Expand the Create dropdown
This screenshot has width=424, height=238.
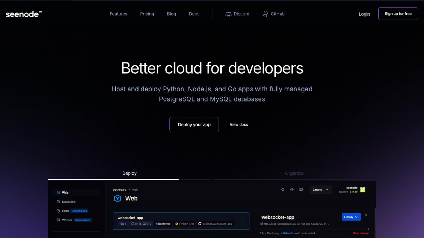pos(320,190)
